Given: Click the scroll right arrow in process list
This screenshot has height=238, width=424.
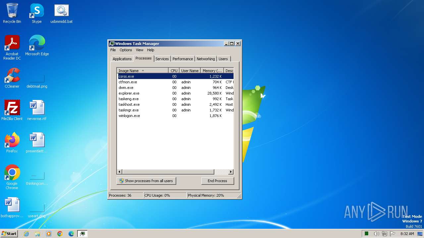Looking at the screenshot, I should pyautogui.click(x=231, y=172).
